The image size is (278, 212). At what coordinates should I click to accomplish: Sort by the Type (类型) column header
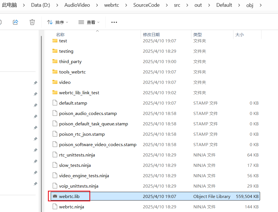pos(198,34)
